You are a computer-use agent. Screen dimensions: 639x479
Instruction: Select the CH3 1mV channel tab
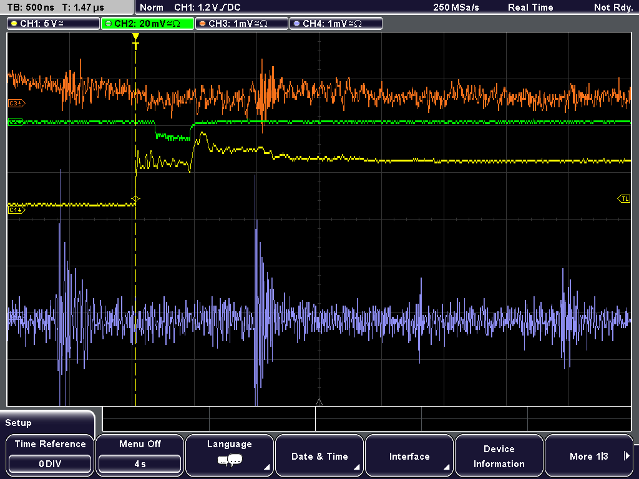[241, 24]
